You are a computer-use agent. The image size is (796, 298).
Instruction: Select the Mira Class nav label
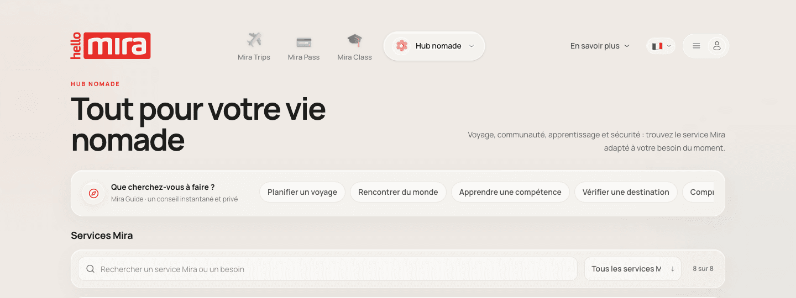click(x=354, y=57)
